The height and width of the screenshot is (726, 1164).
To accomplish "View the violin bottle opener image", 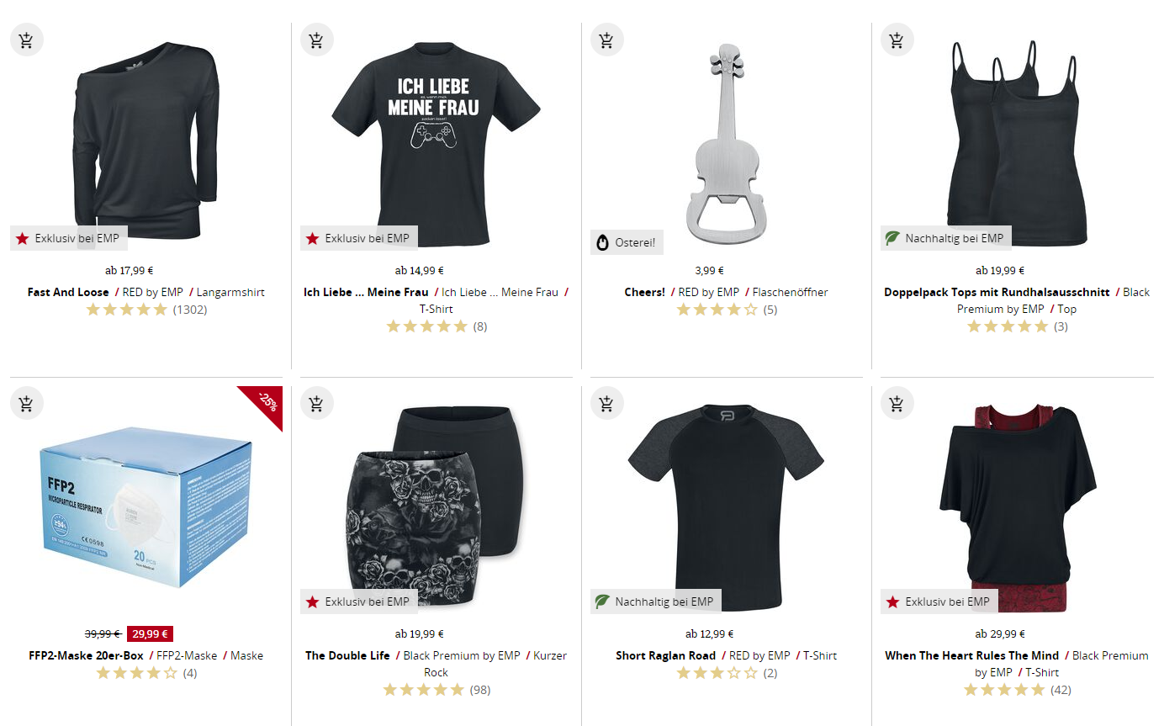I will coord(725,143).
